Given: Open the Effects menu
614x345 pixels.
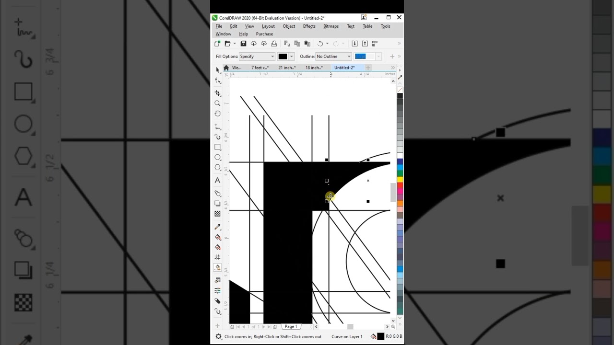Looking at the screenshot, I should pyautogui.click(x=309, y=26).
